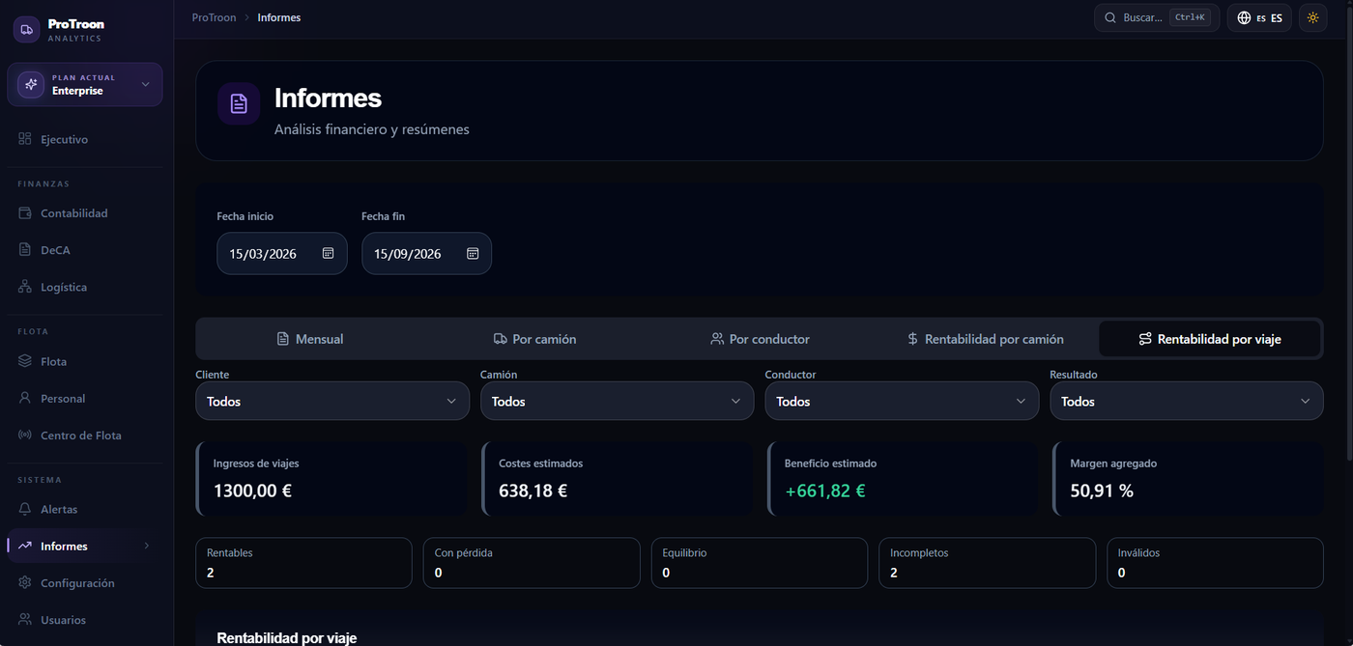
Task: Click the Buscar search field
Action: tap(1155, 17)
